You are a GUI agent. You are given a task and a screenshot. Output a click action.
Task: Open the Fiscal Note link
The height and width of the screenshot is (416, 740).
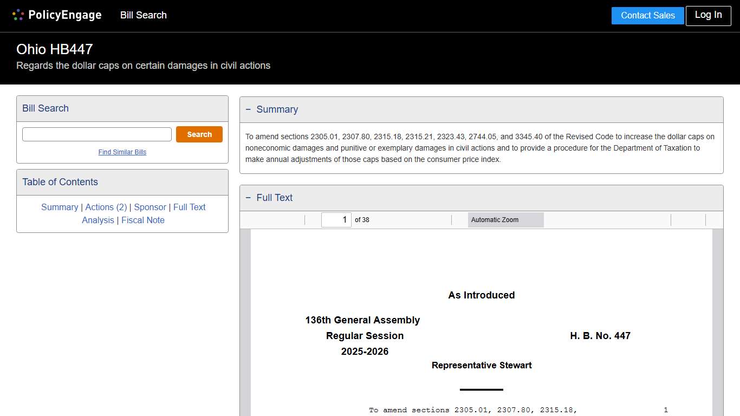(143, 220)
